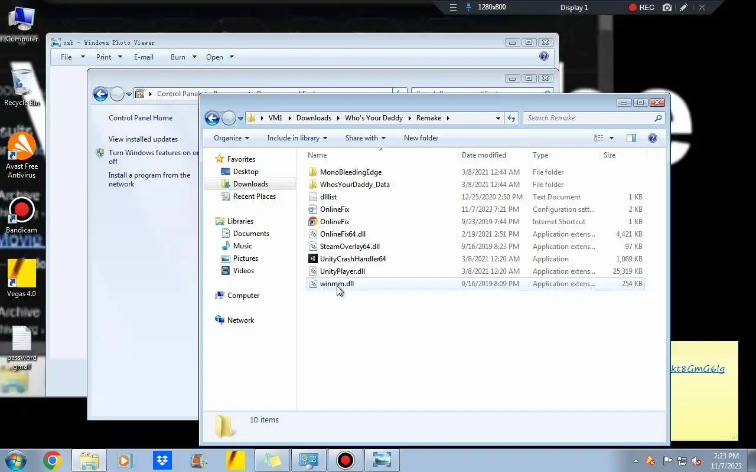
Task: Open Explorer help button
Action: click(x=653, y=138)
